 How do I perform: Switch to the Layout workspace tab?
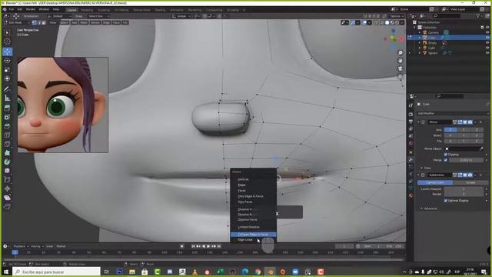(71, 10)
